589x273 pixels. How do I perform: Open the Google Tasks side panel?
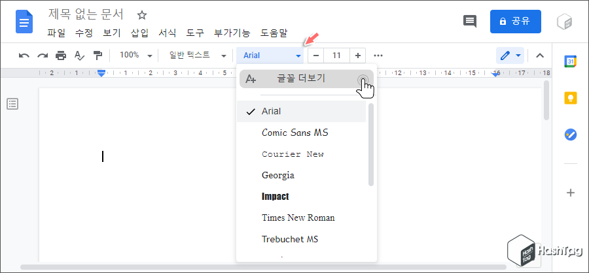coord(571,135)
